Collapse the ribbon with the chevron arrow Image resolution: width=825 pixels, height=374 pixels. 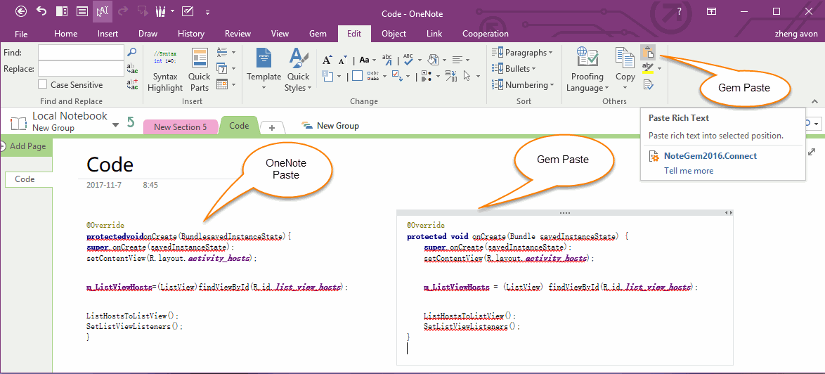(814, 101)
